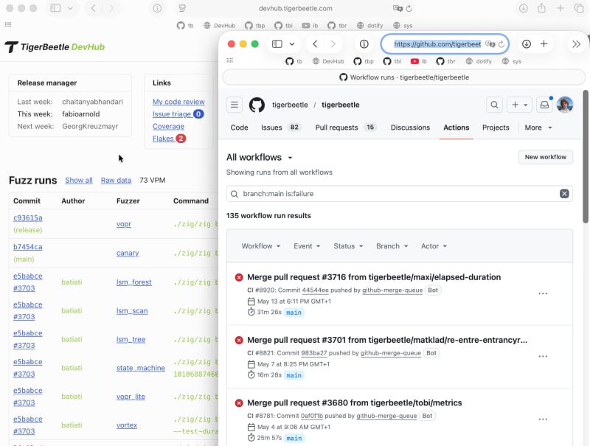This screenshot has height=446, width=590.
Task: Expand the Workflow filter dropdown
Action: (x=261, y=246)
